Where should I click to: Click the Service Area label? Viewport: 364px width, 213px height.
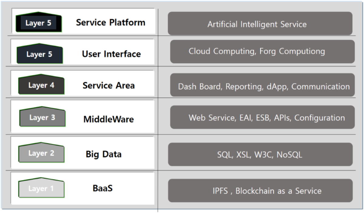coord(109,85)
